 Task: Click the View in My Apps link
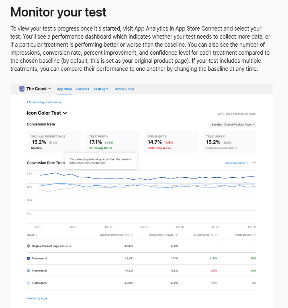[x=37, y=298]
